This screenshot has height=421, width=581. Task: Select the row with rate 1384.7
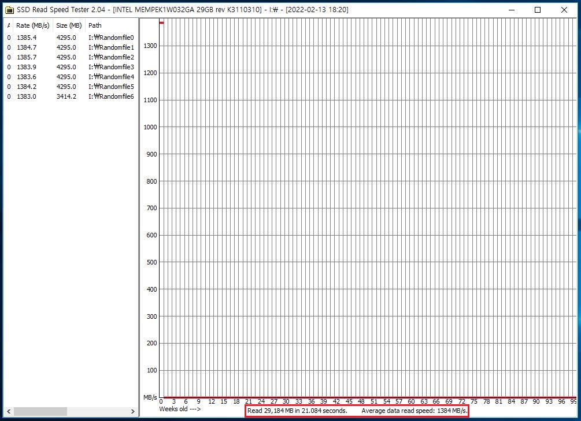[71, 47]
